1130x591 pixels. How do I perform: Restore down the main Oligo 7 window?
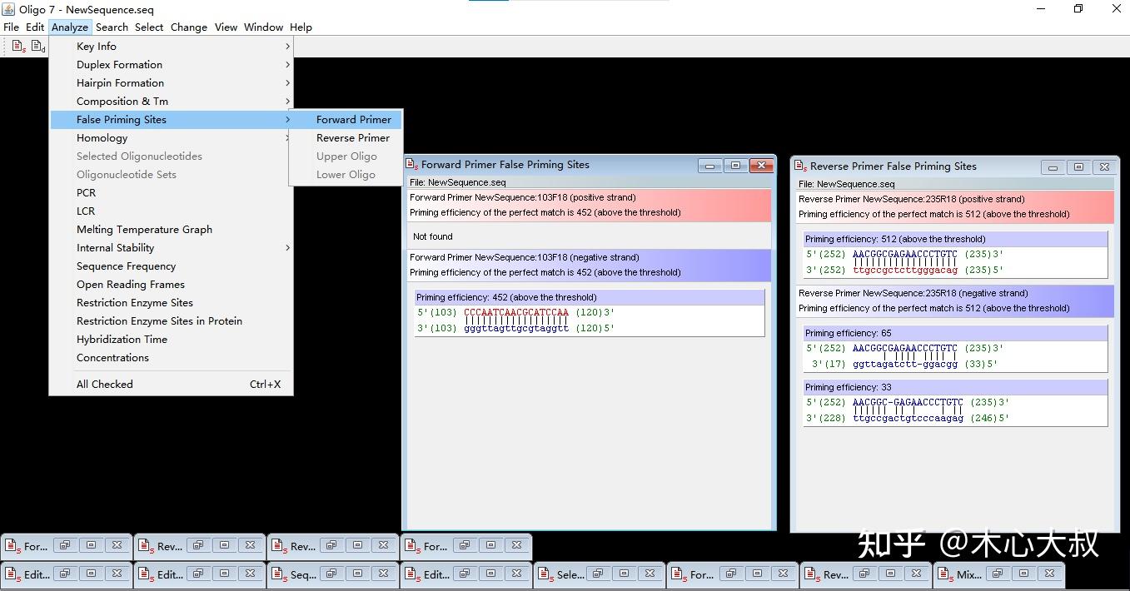1078,9
